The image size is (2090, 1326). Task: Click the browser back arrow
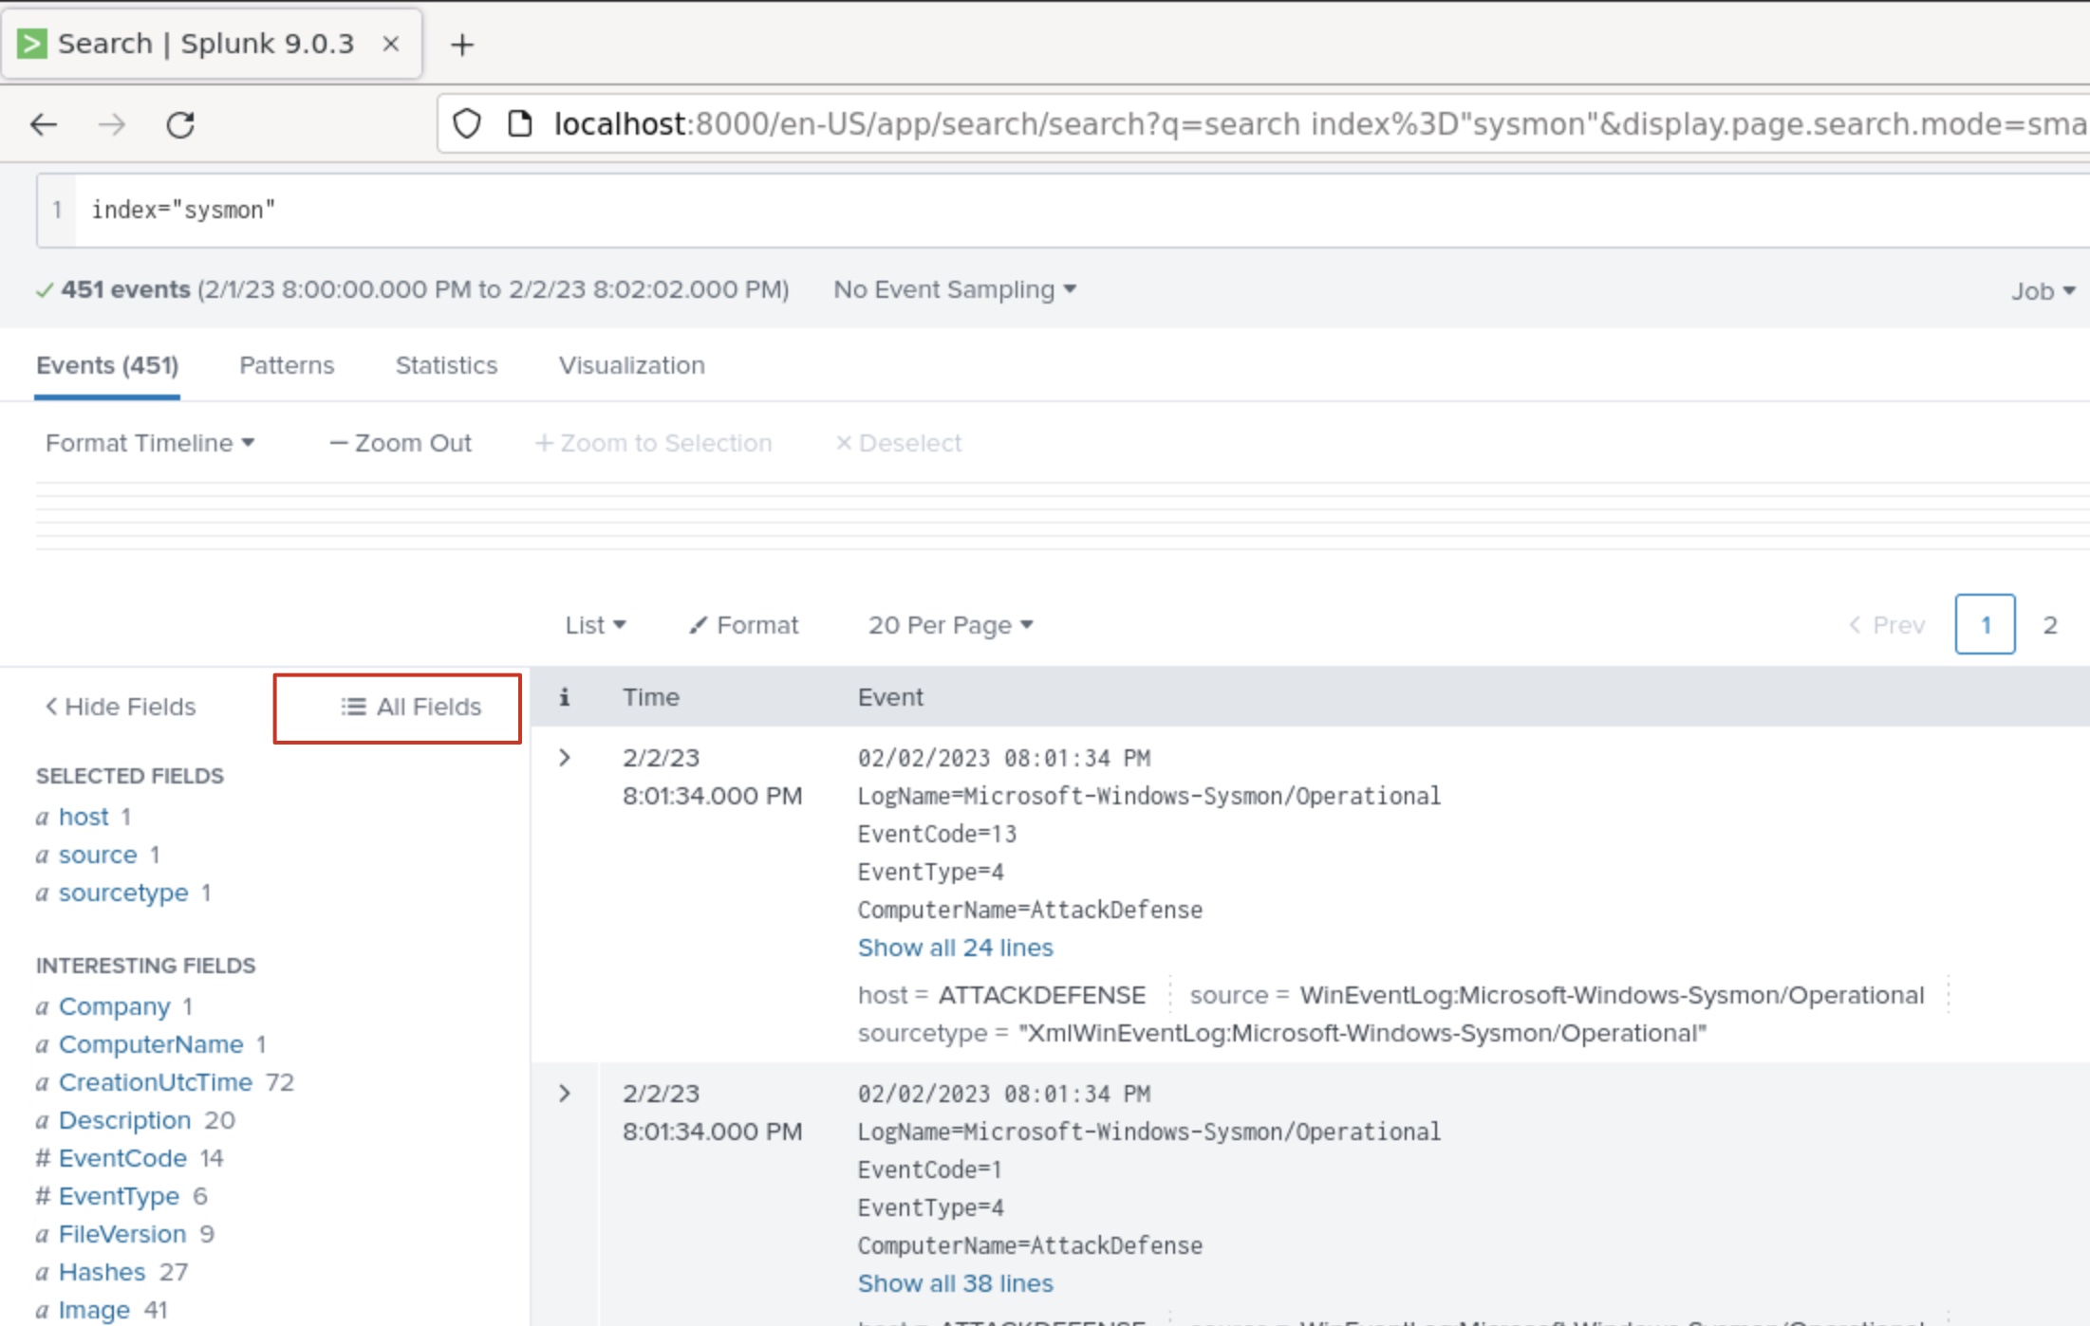point(44,124)
